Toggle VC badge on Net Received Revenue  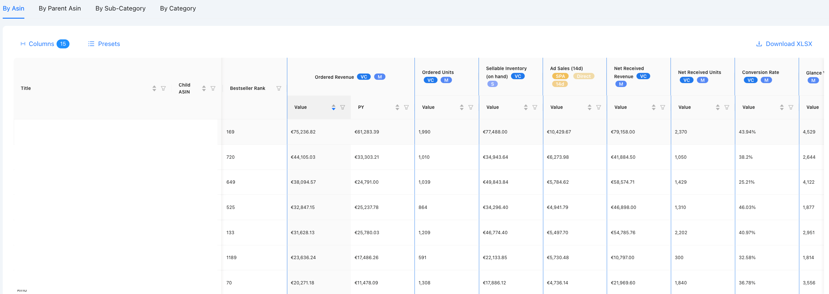(x=643, y=76)
